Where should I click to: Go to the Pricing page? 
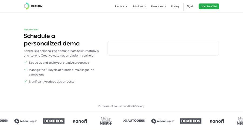[175, 6]
